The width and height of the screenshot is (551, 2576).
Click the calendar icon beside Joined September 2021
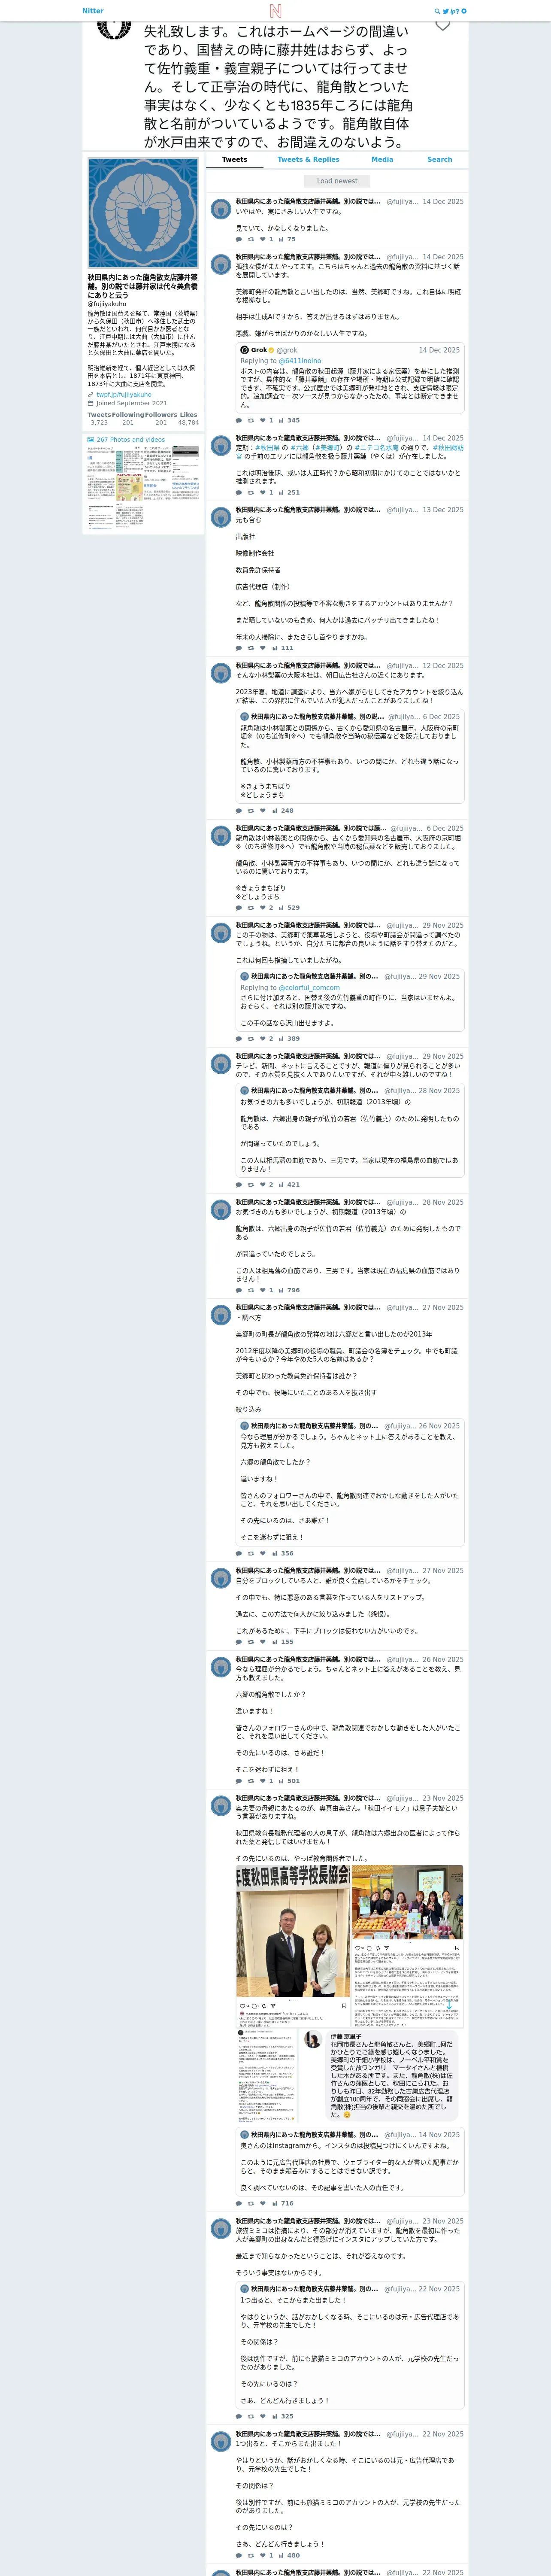90,403
